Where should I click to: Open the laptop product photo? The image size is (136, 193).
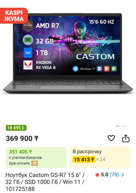[68, 53]
